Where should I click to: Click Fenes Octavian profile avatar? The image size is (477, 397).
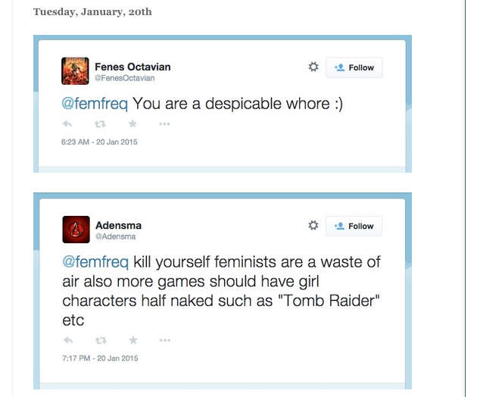(75, 71)
